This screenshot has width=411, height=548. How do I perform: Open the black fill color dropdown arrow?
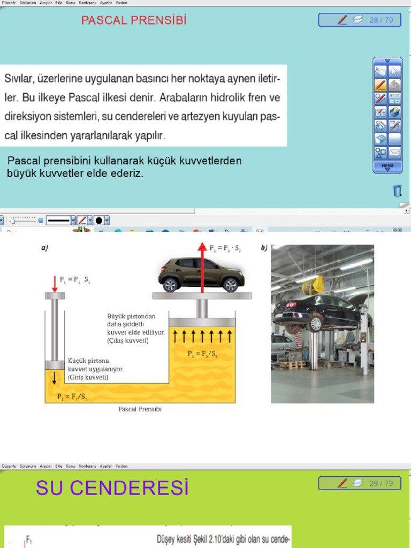107,220
